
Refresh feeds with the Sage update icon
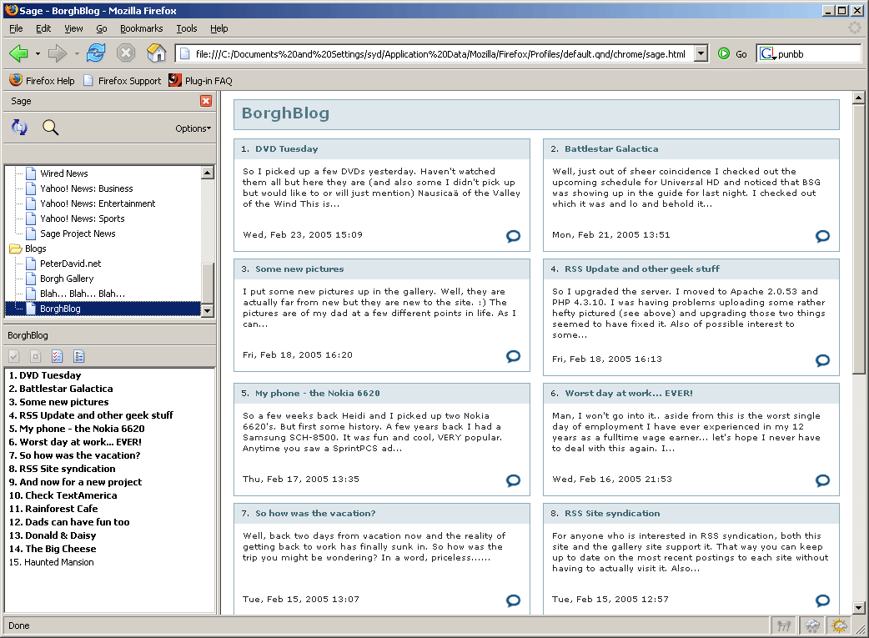(x=19, y=128)
